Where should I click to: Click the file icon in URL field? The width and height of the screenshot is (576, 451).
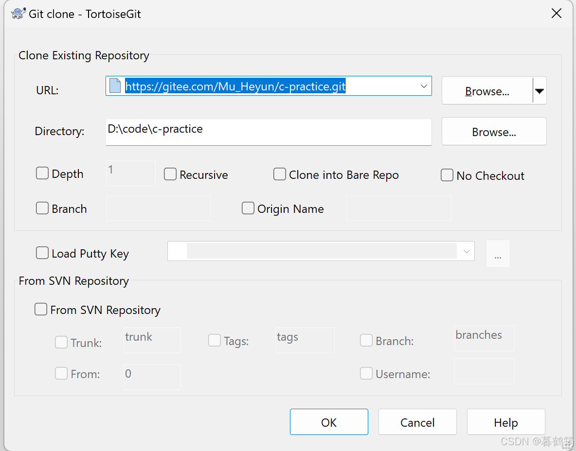pos(115,86)
